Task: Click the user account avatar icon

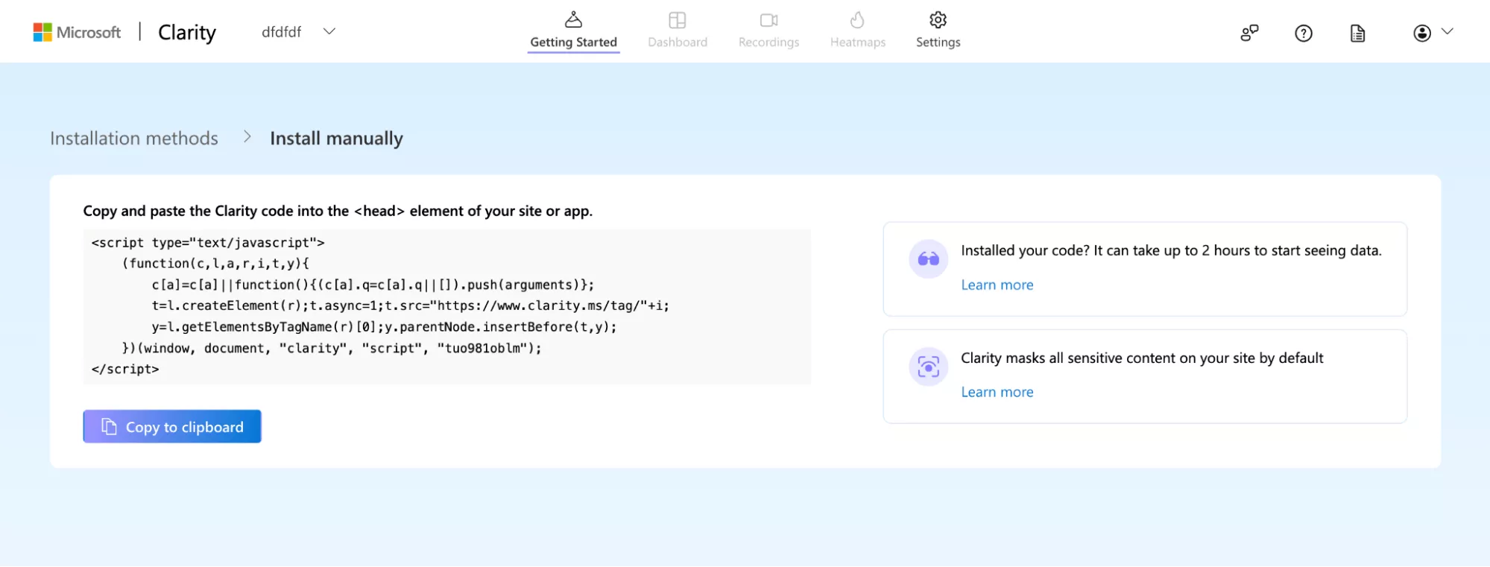Action: coord(1421,33)
